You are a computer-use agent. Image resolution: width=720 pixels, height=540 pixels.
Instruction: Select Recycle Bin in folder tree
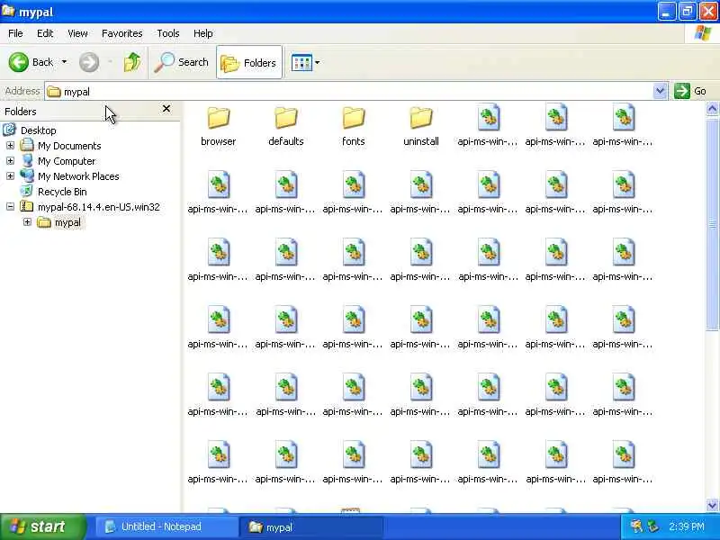coord(62,192)
